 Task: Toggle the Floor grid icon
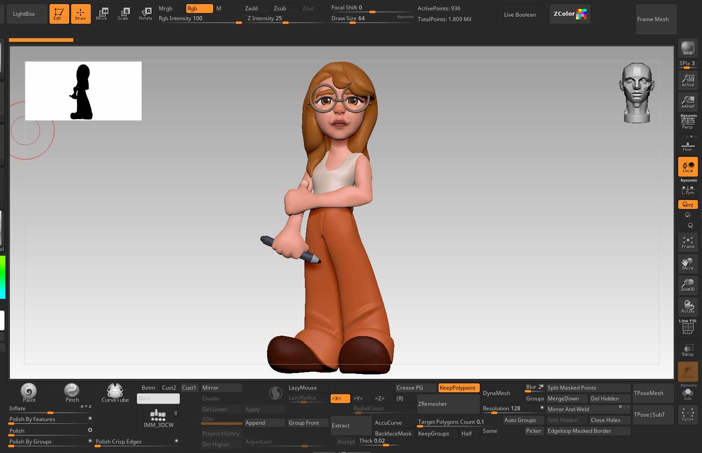pos(688,146)
